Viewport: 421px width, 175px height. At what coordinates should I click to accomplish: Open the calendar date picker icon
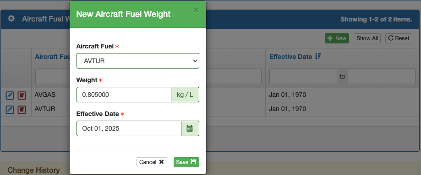tap(190, 128)
